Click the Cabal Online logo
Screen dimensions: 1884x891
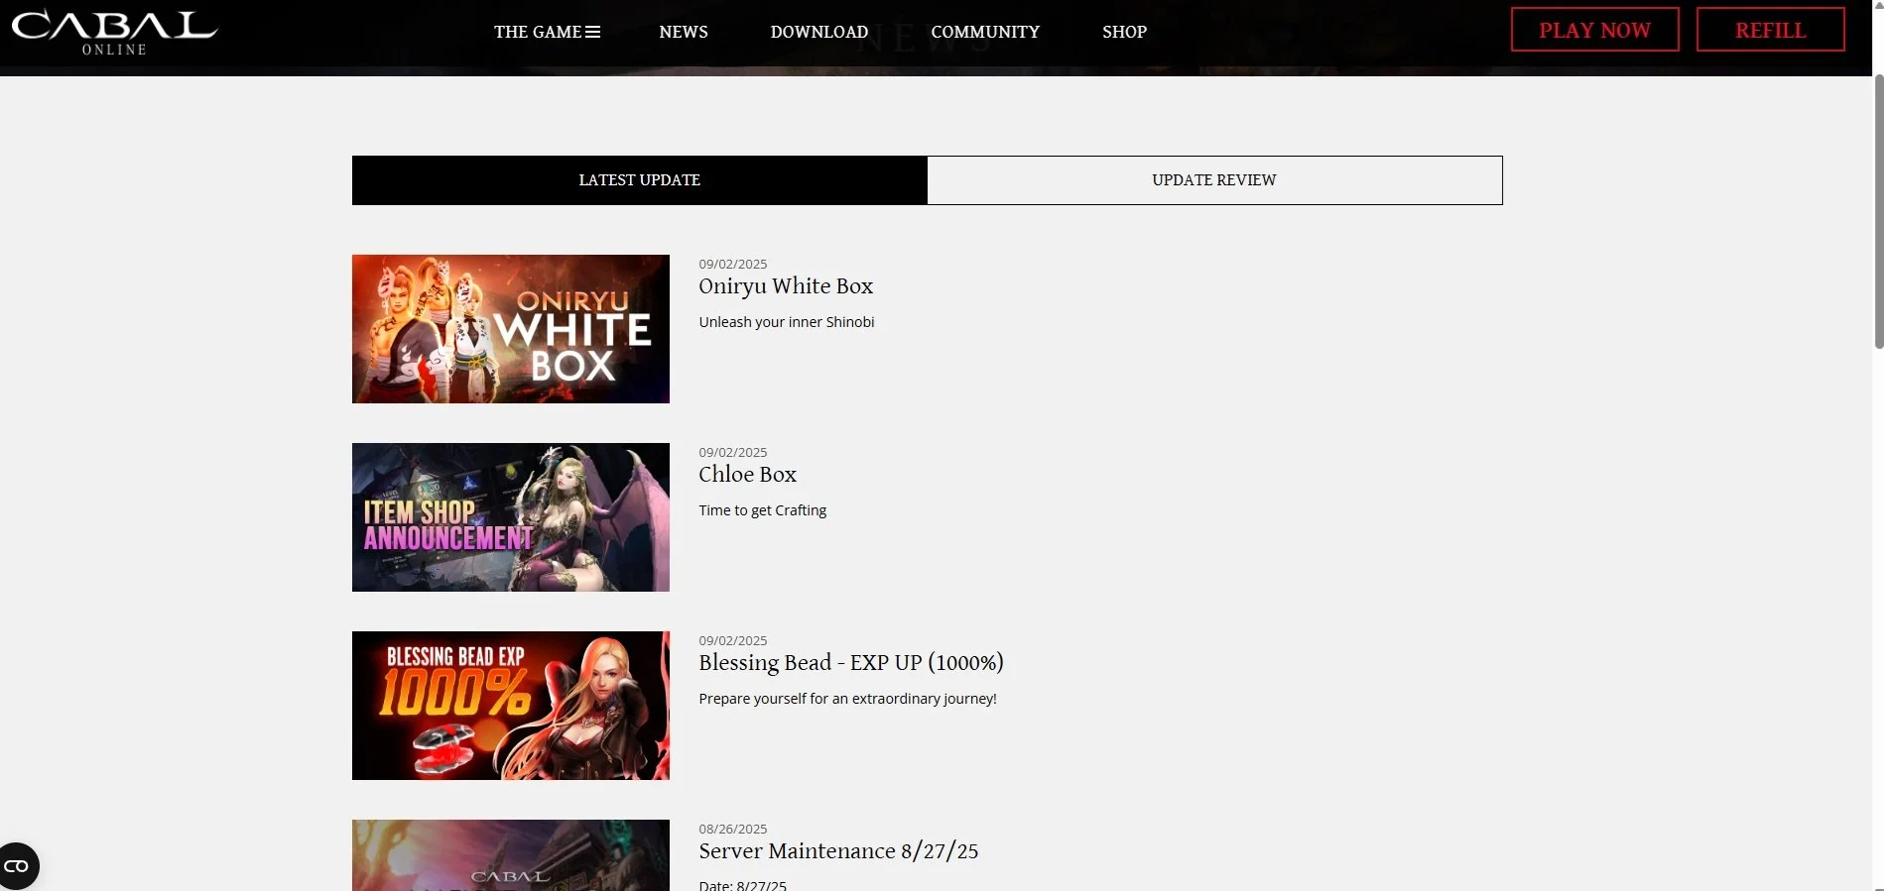114,33
